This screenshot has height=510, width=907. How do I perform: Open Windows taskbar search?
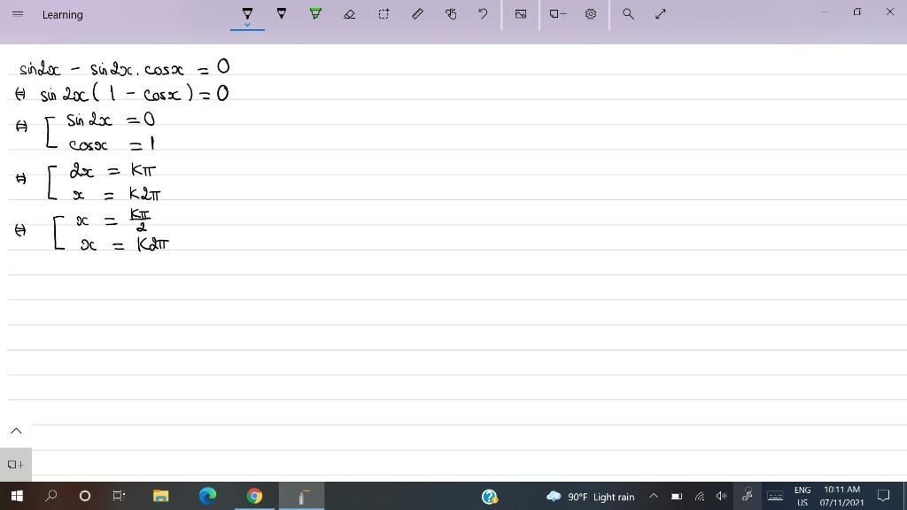pos(50,496)
